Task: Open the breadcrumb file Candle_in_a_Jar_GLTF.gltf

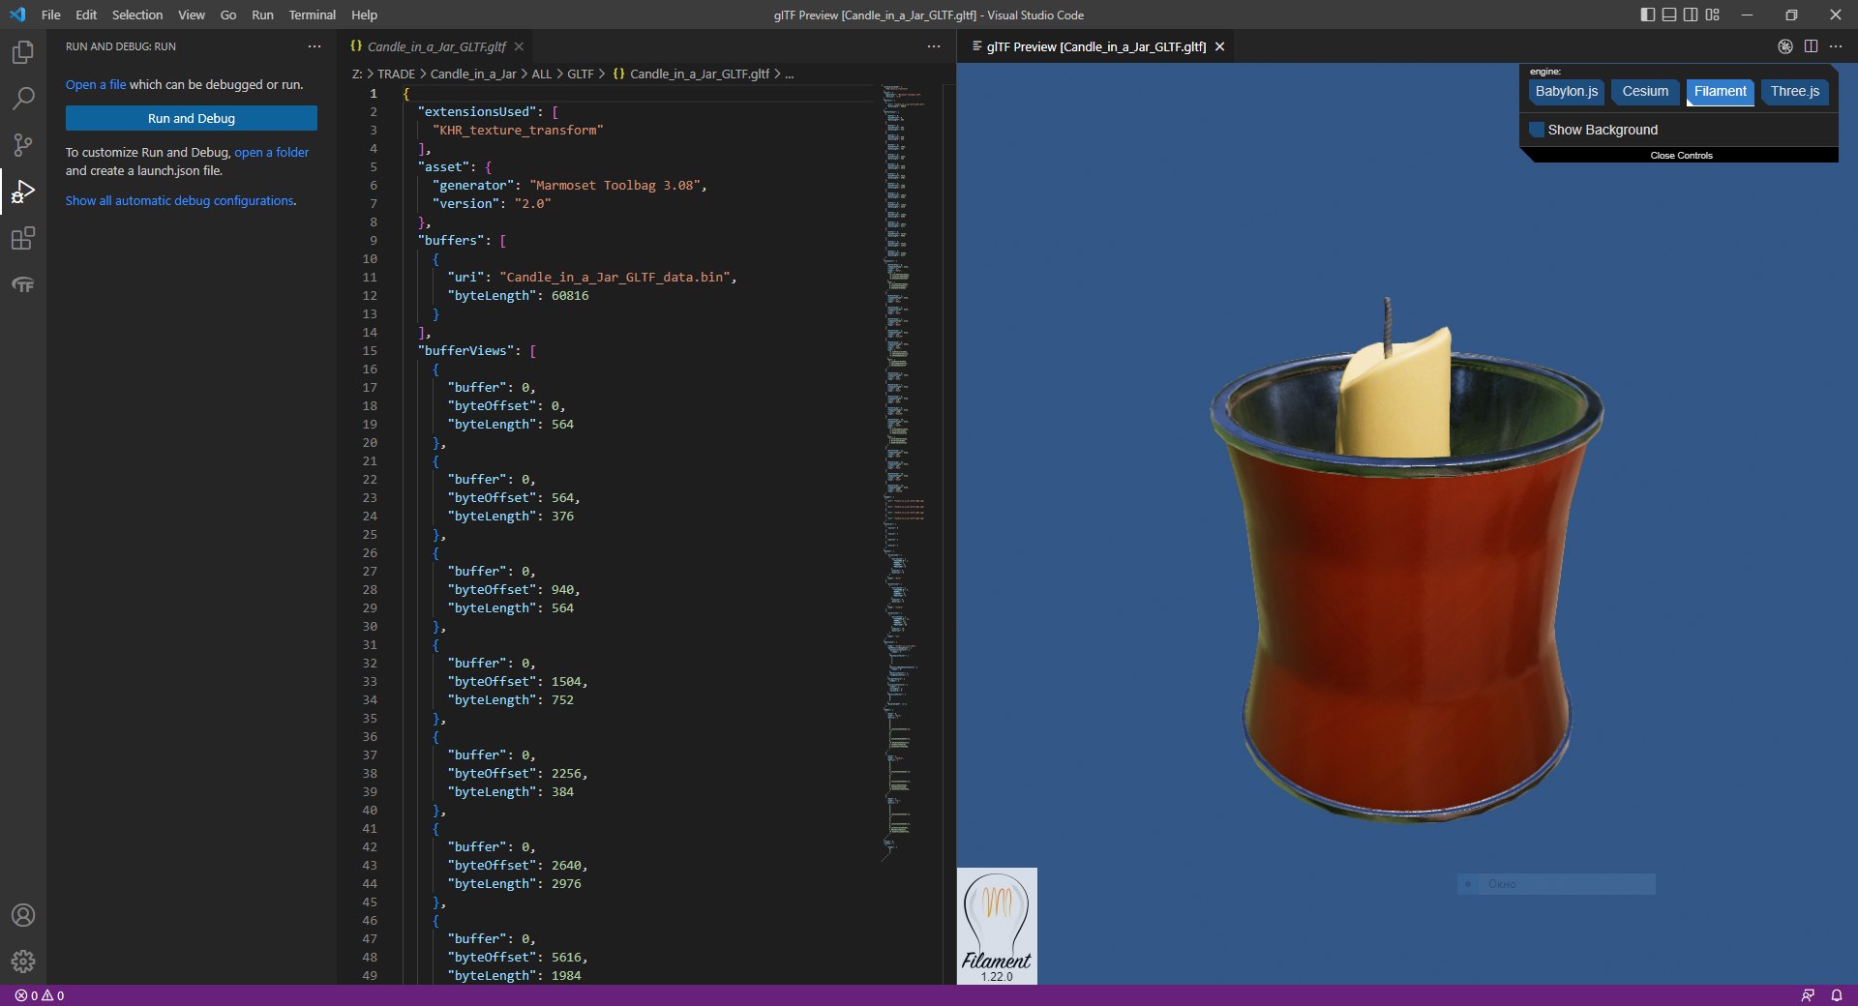Action: [691, 74]
